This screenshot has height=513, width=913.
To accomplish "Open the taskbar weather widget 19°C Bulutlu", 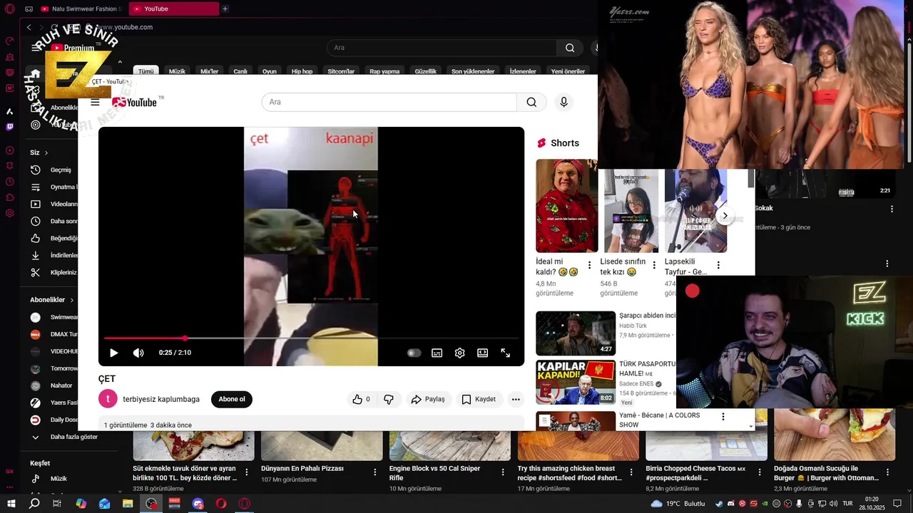I will point(678,504).
